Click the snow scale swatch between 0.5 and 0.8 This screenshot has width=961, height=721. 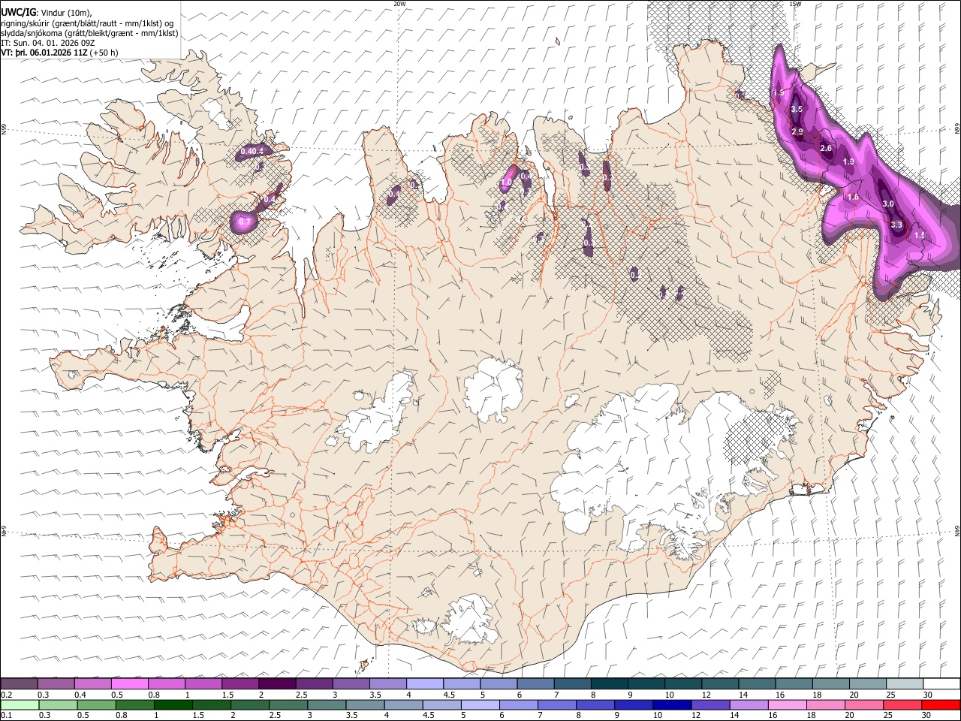pos(129,683)
